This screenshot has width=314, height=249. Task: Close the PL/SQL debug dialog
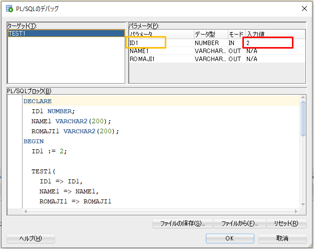click(304, 9)
